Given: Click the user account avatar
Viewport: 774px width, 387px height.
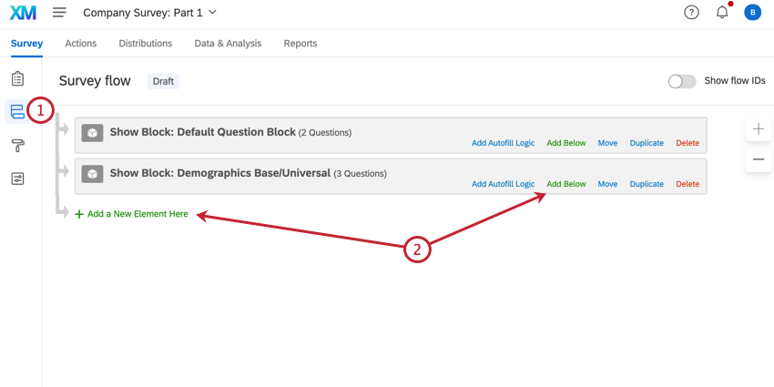Looking at the screenshot, I should [752, 13].
